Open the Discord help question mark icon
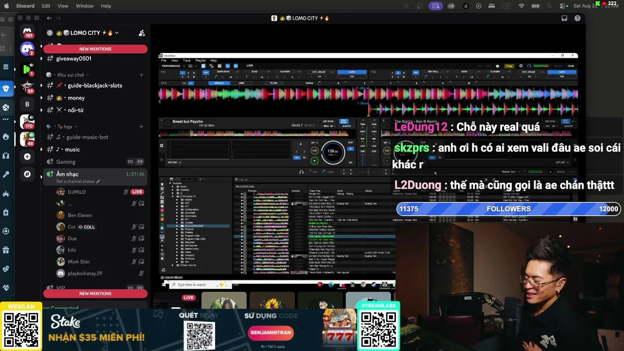624x351 pixels. [x=578, y=18]
